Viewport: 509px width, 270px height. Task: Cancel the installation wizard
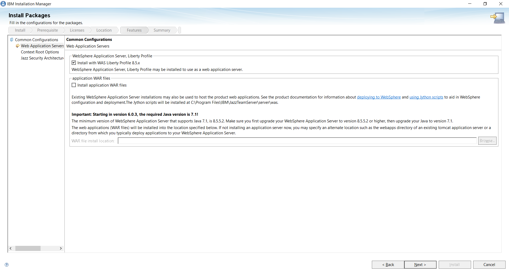point(489,265)
